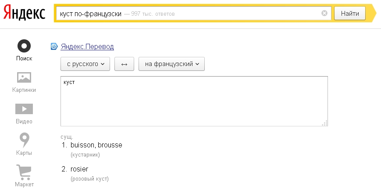
Task: Click the Яндекс logo
Action: click(25, 14)
